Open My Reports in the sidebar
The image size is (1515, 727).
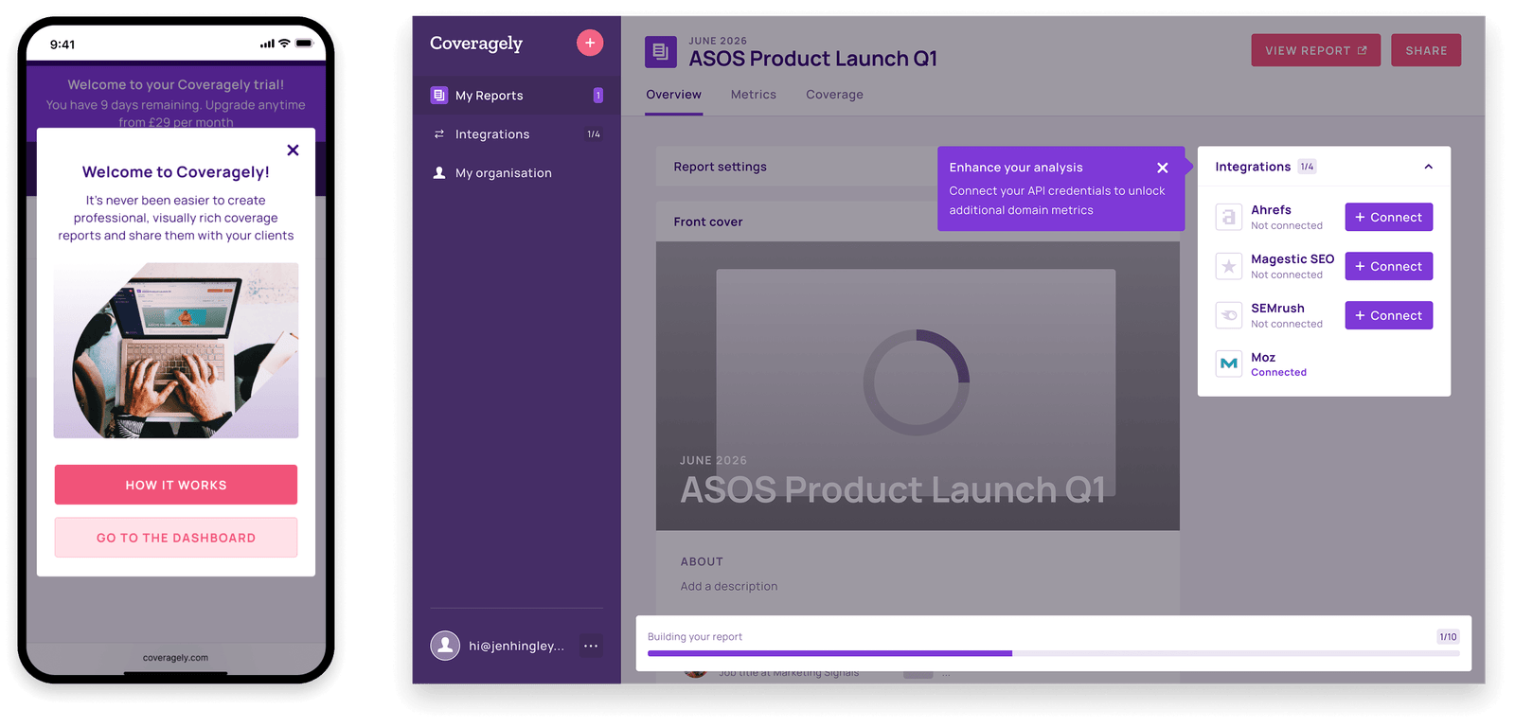pos(517,96)
